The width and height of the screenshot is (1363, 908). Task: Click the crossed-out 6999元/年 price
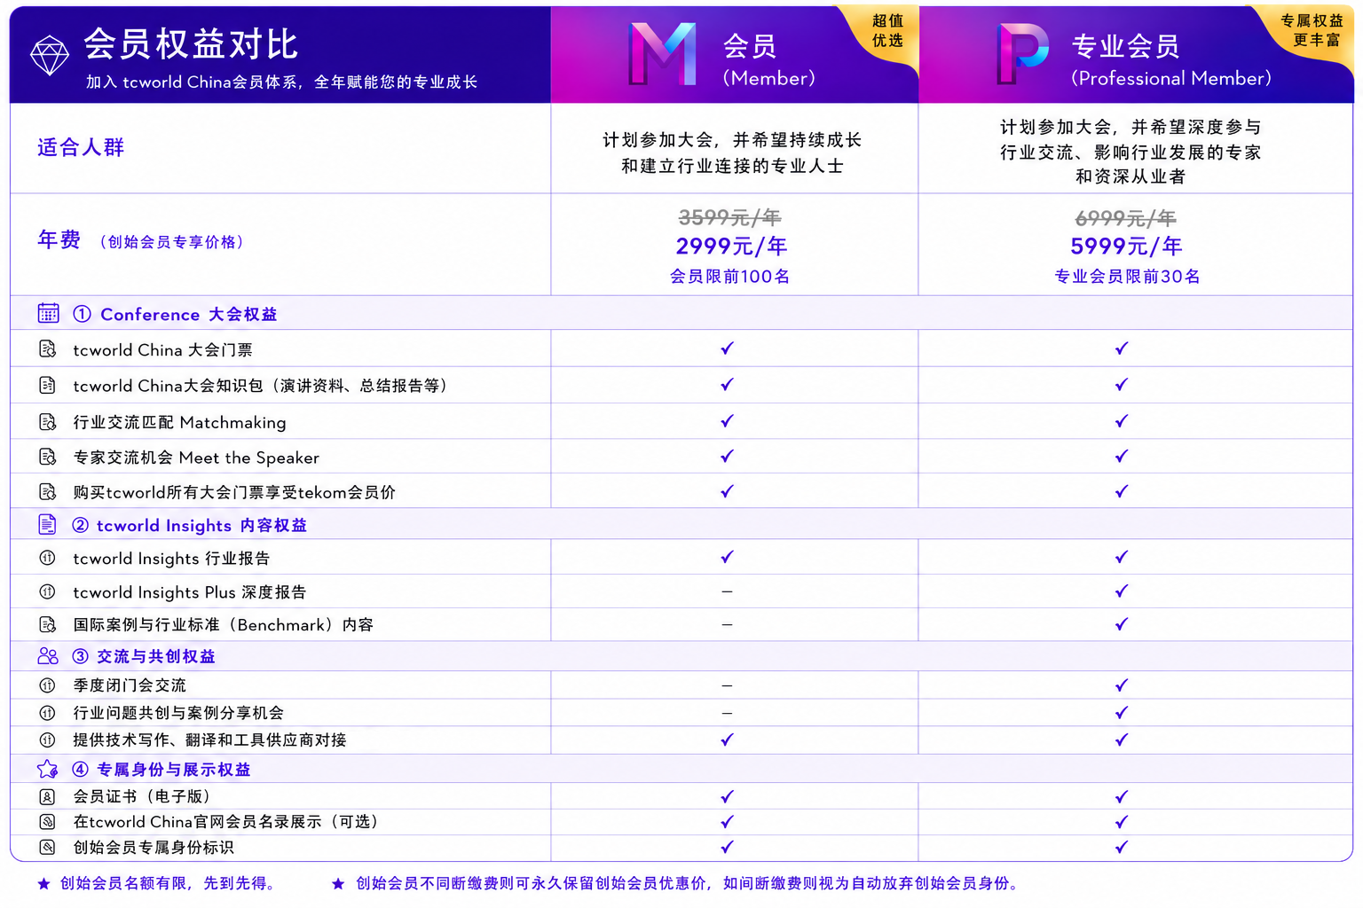tap(1125, 218)
